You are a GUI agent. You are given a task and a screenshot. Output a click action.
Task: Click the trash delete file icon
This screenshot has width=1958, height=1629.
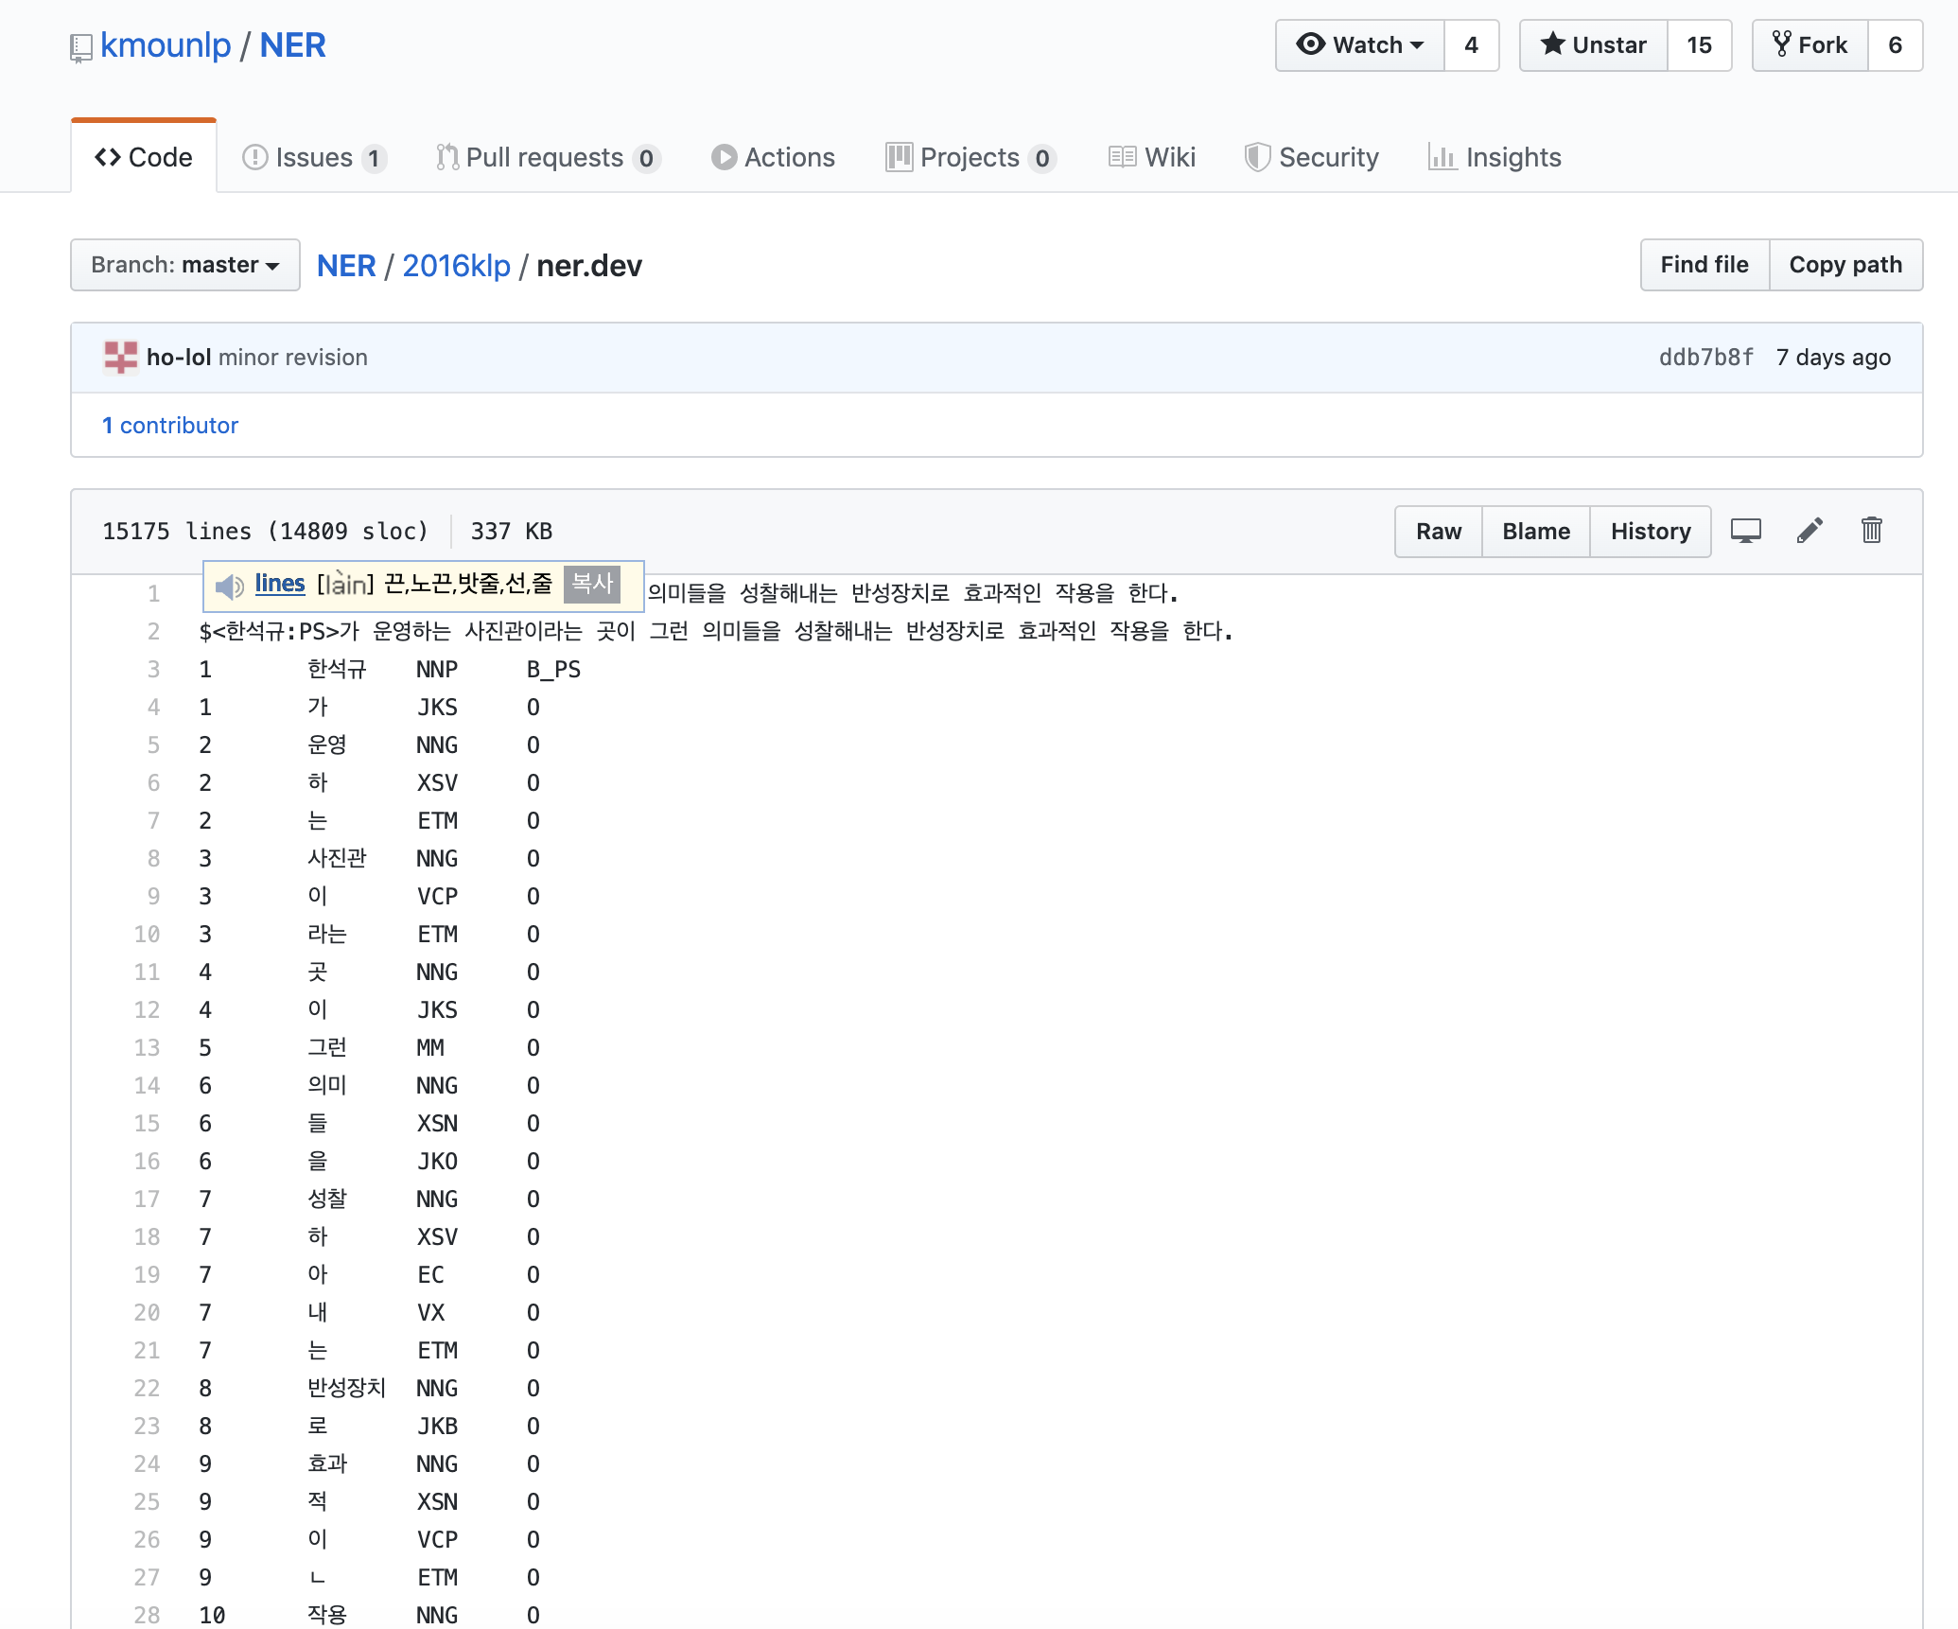pyautogui.click(x=1871, y=531)
